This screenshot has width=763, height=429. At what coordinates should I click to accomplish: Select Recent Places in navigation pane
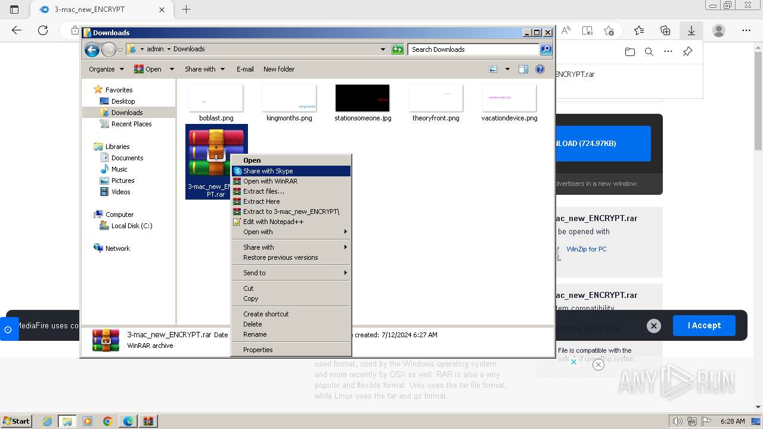pyautogui.click(x=131, y=124)
